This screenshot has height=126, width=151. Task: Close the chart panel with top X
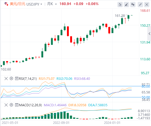point(147,5)
